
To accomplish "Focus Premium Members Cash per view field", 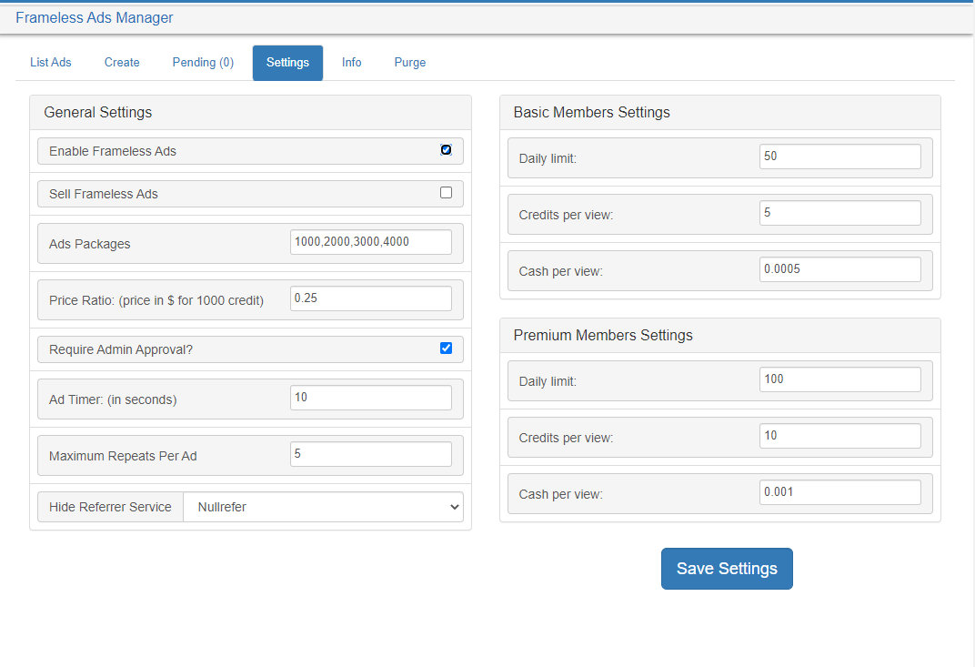I will pos(839,492).
